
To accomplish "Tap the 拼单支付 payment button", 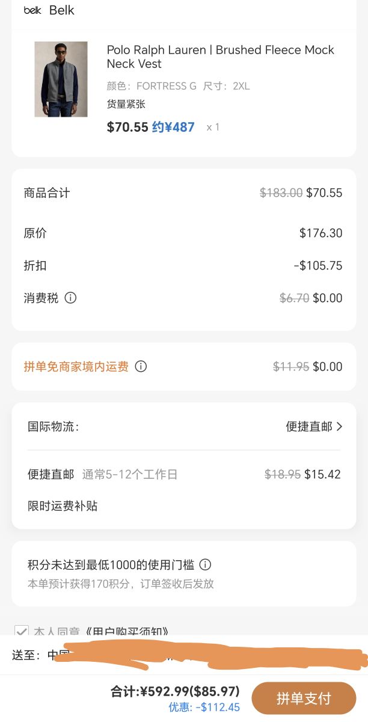I will 304,698.
